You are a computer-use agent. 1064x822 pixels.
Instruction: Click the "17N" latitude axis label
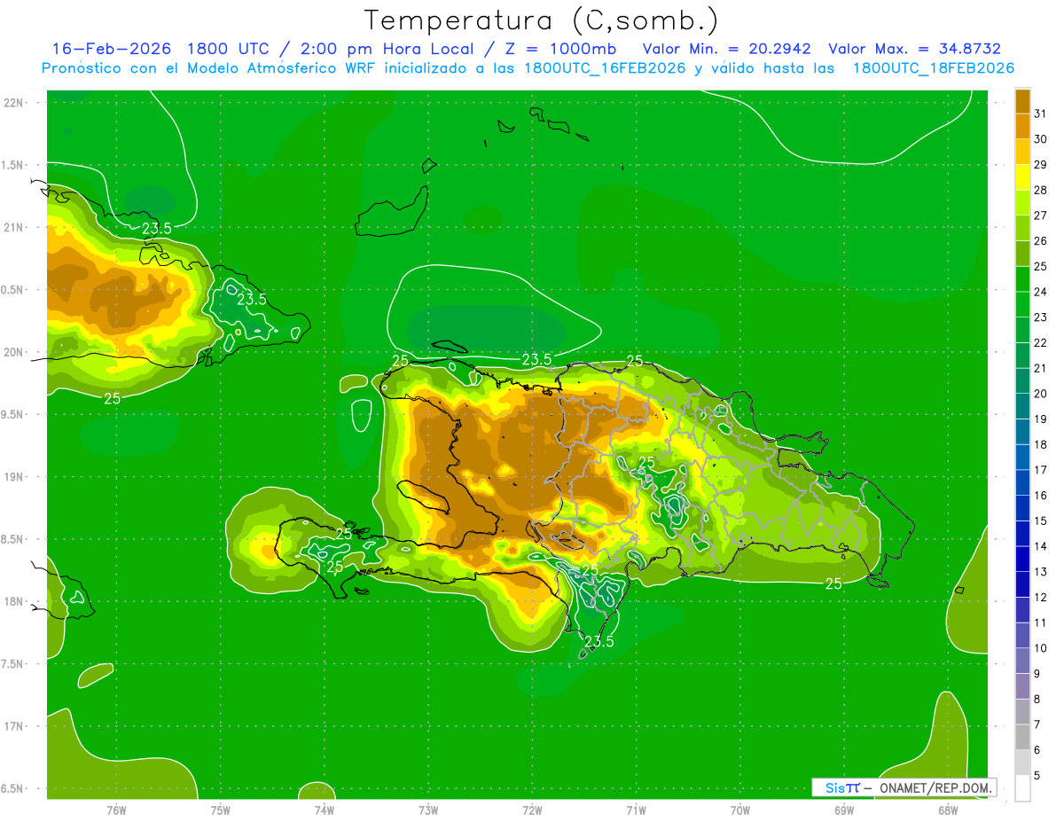[13, 726]
